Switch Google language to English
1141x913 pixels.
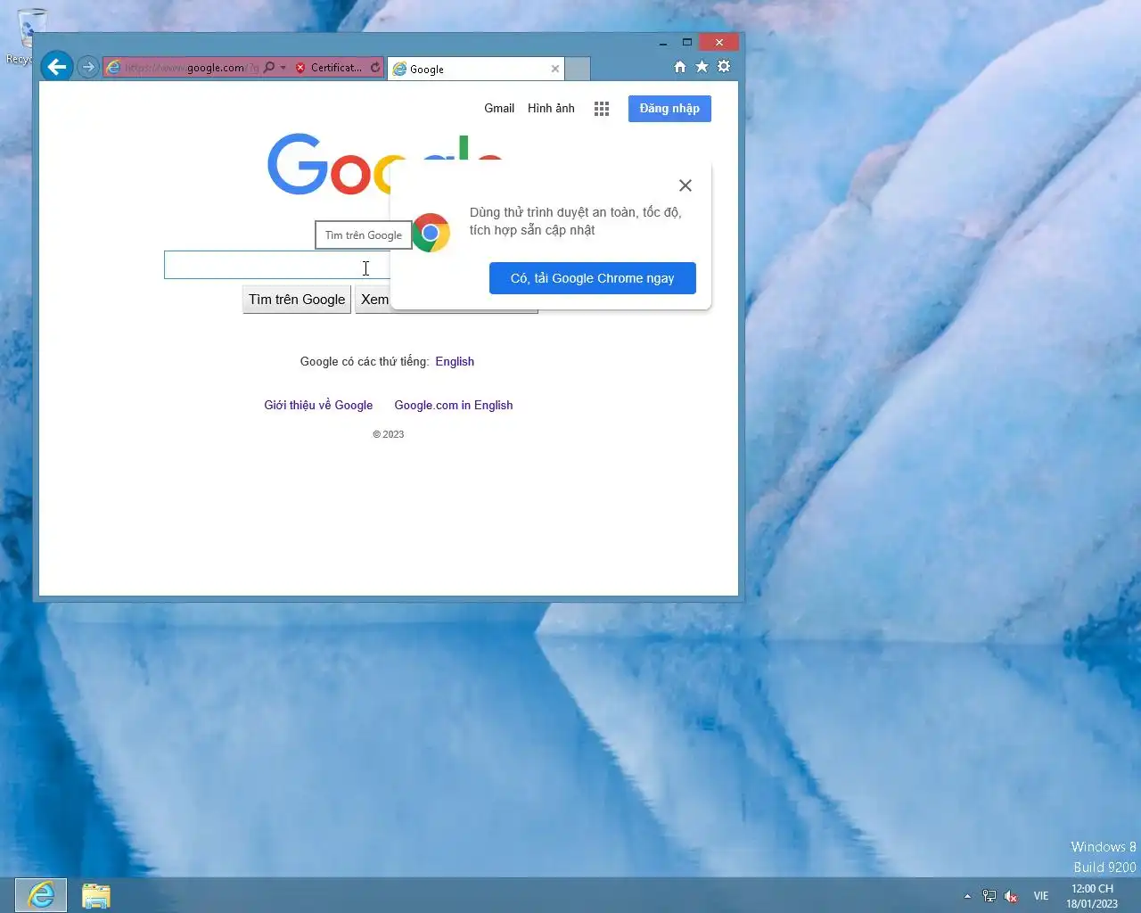pos(455,362)
